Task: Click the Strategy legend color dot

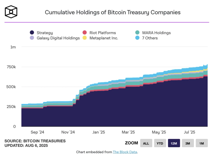Action: click(32, 33)
